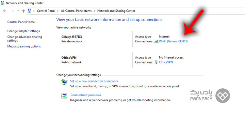Viewport: 245px width, 118px height.
Task: Go back using the back arrow
Action: pos(5,11)
